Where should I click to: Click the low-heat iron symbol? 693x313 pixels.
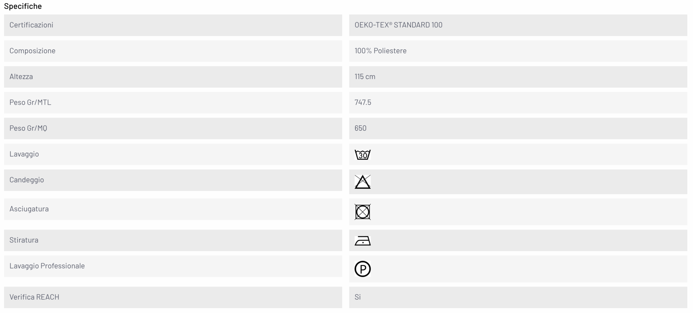click(362, 241)
